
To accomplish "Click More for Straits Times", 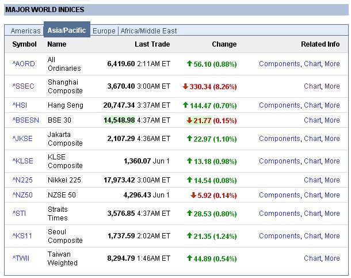I will 332,214.
